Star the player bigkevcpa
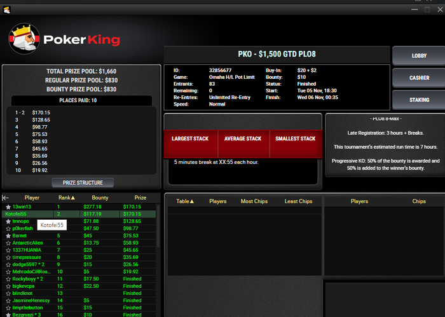445x317 pixels. coord(8,287)
